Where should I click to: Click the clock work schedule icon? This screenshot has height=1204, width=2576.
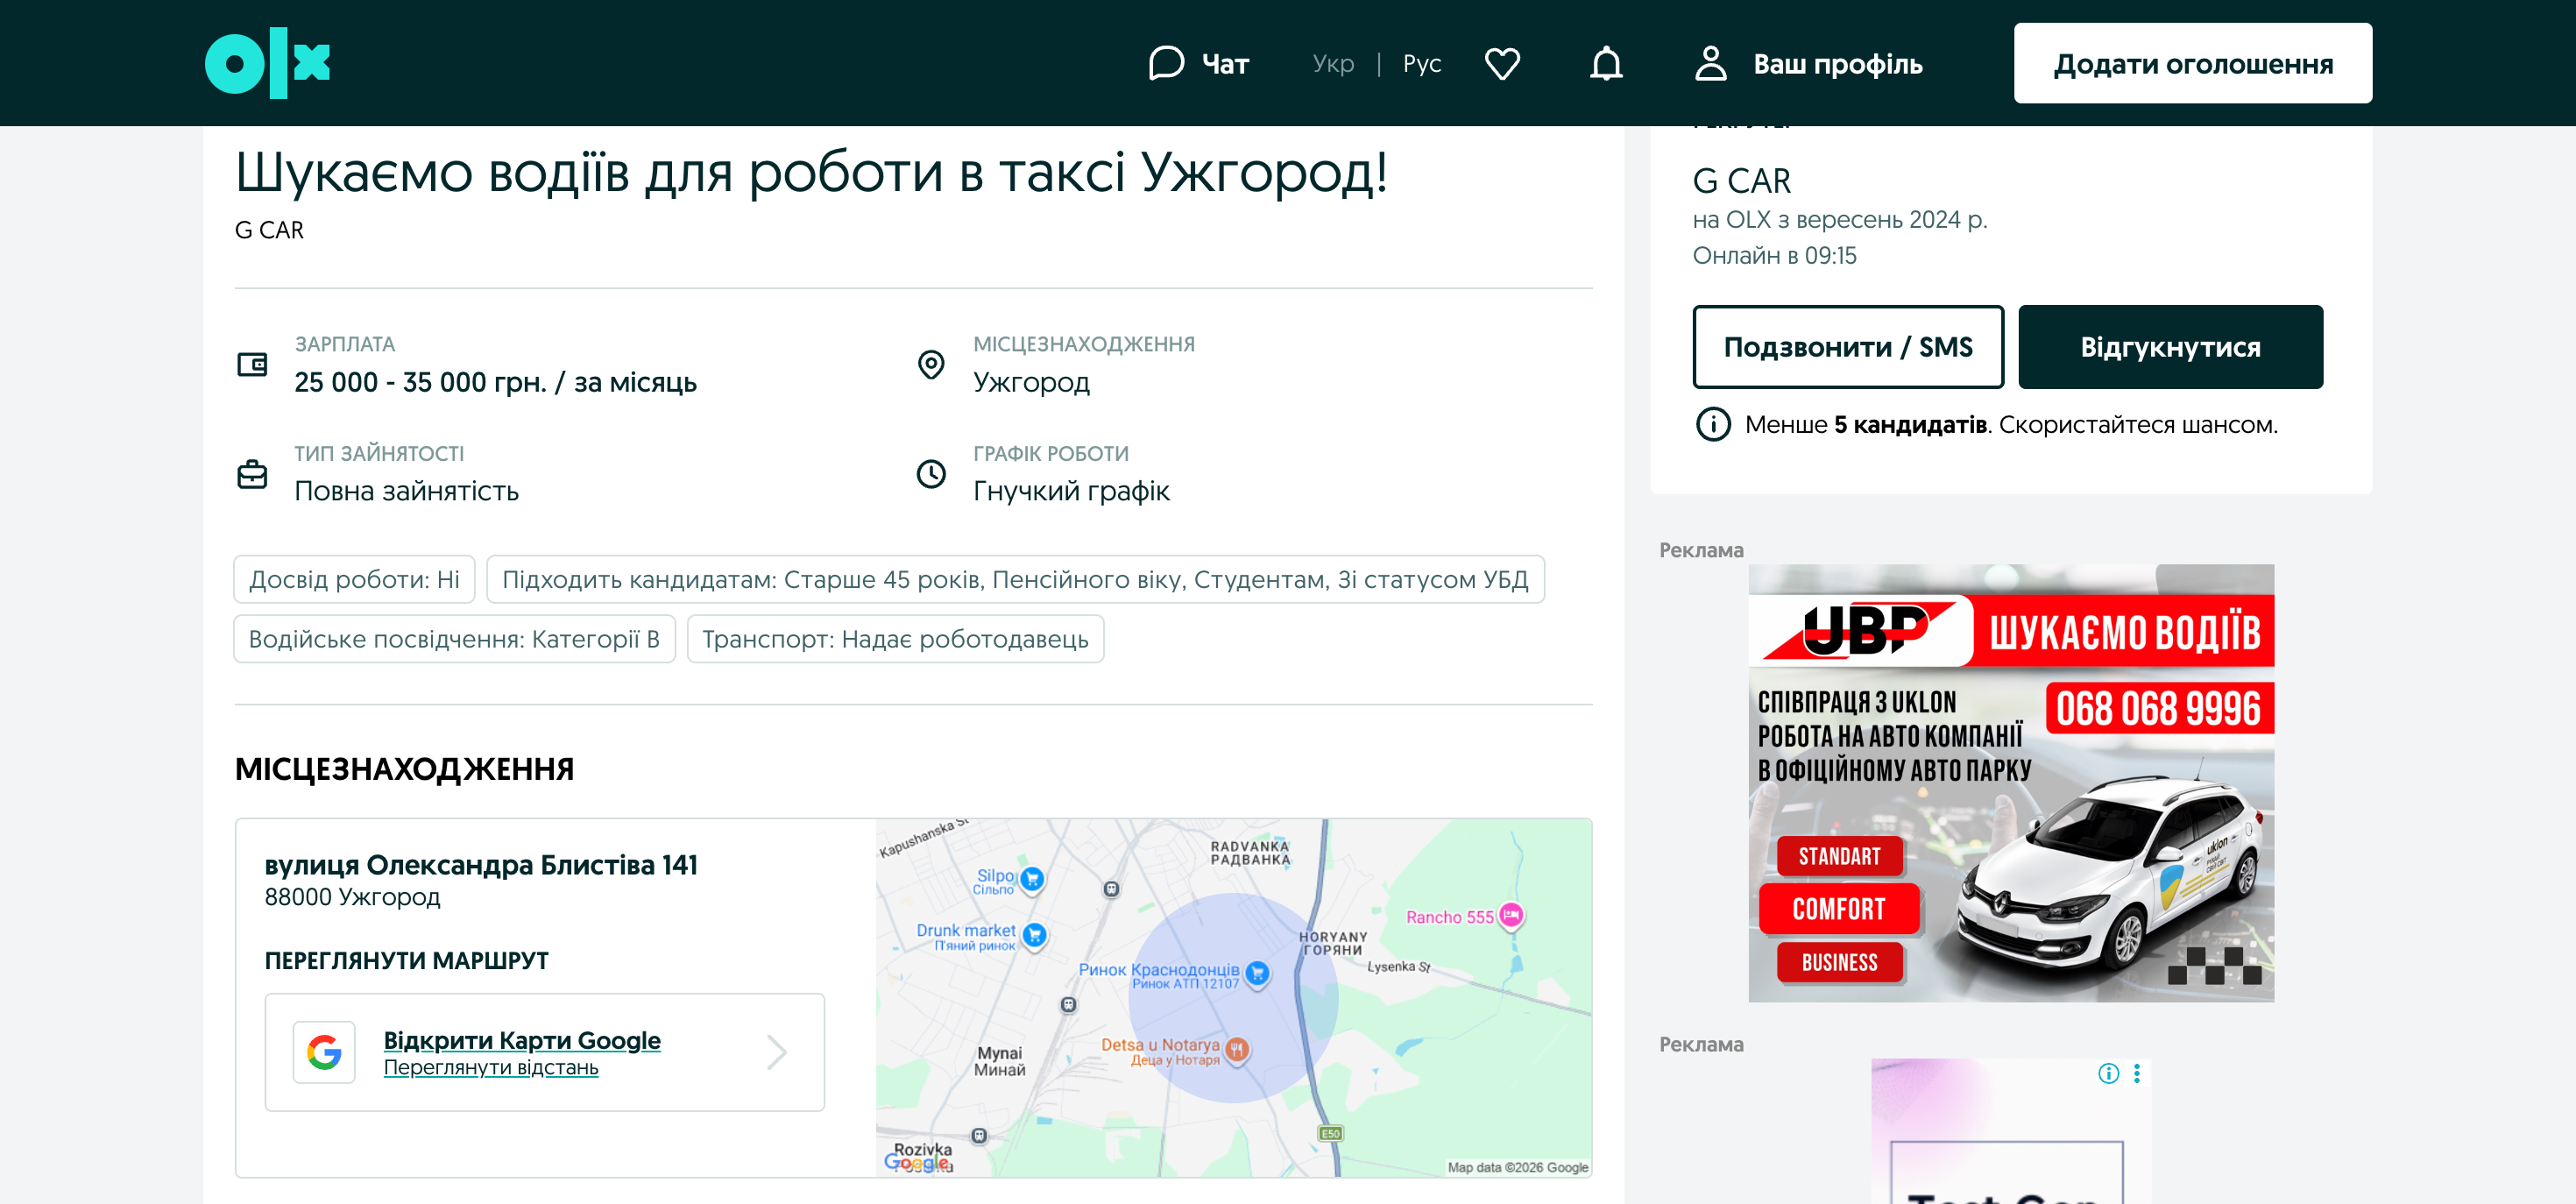[931, 473]
